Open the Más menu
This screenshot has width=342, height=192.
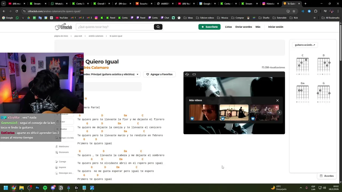(258, 27)
